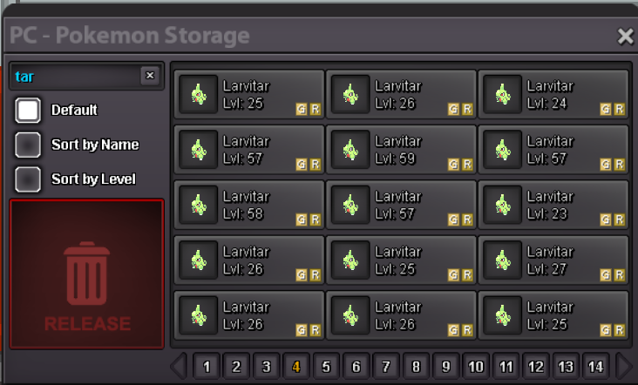Click the G icon on Larvitar Lvl: 58
The image size is (638, 385).
pos(301,220)
